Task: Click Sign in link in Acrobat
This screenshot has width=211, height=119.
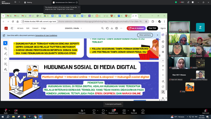Action: (x=163, y=28)
